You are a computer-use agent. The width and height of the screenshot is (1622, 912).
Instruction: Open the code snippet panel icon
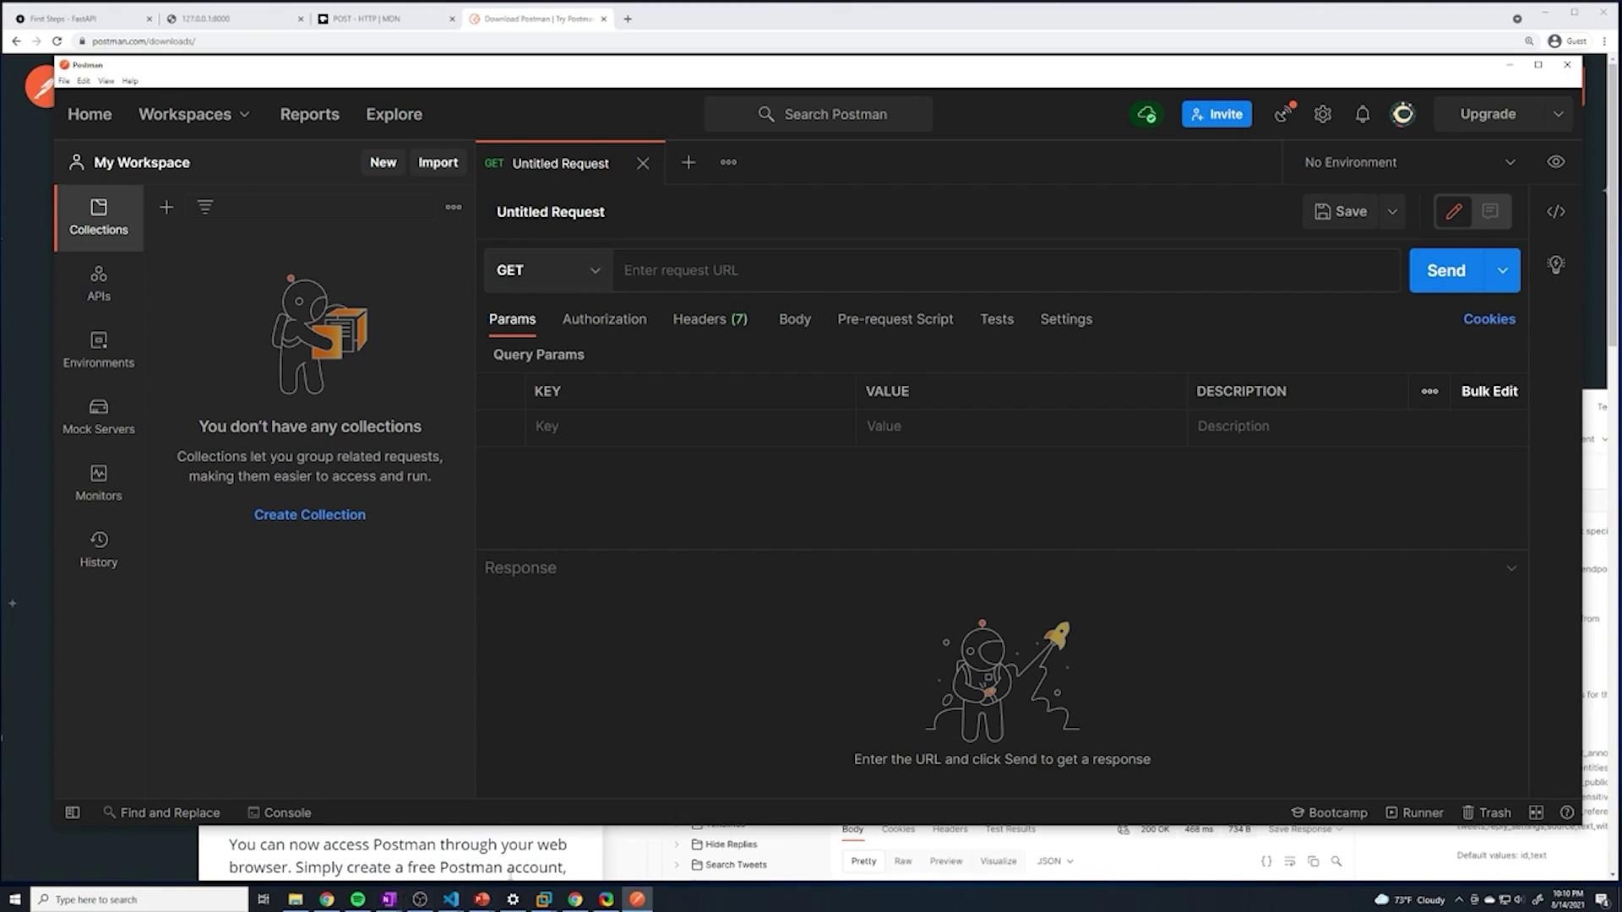1555,212
